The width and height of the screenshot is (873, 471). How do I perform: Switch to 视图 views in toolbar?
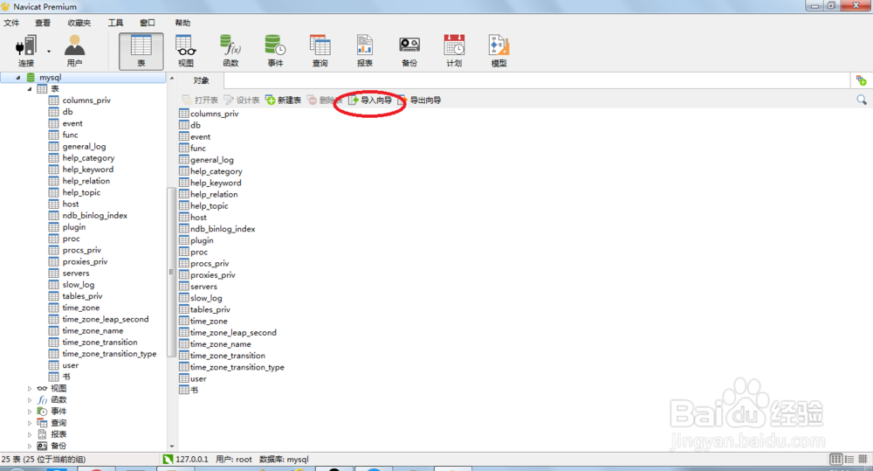click(x=185, y=52)
